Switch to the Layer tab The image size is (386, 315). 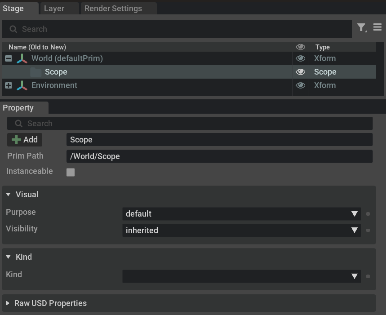pos(53,8)
